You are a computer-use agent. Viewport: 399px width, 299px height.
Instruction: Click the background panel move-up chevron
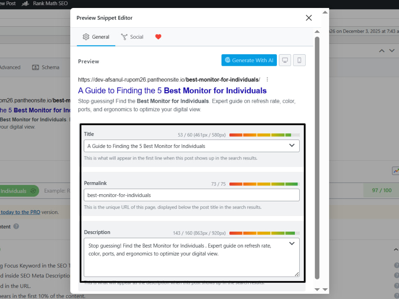point(382,51)
